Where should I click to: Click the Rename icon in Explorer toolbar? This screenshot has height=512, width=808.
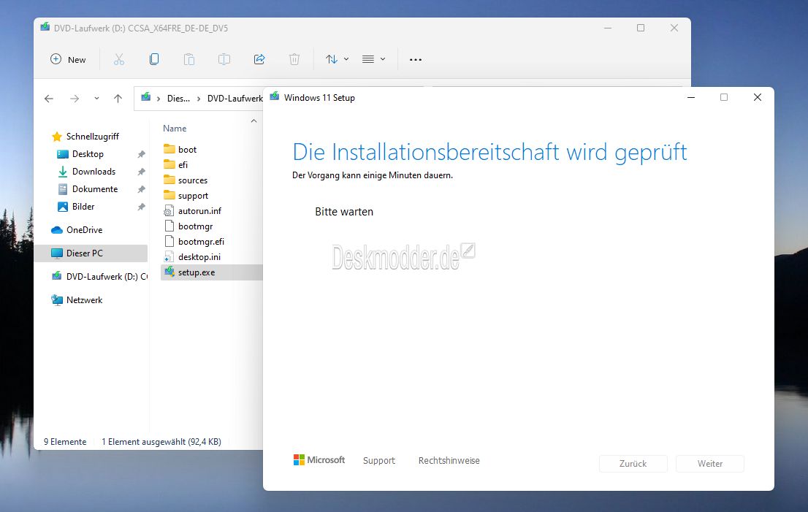224,59
